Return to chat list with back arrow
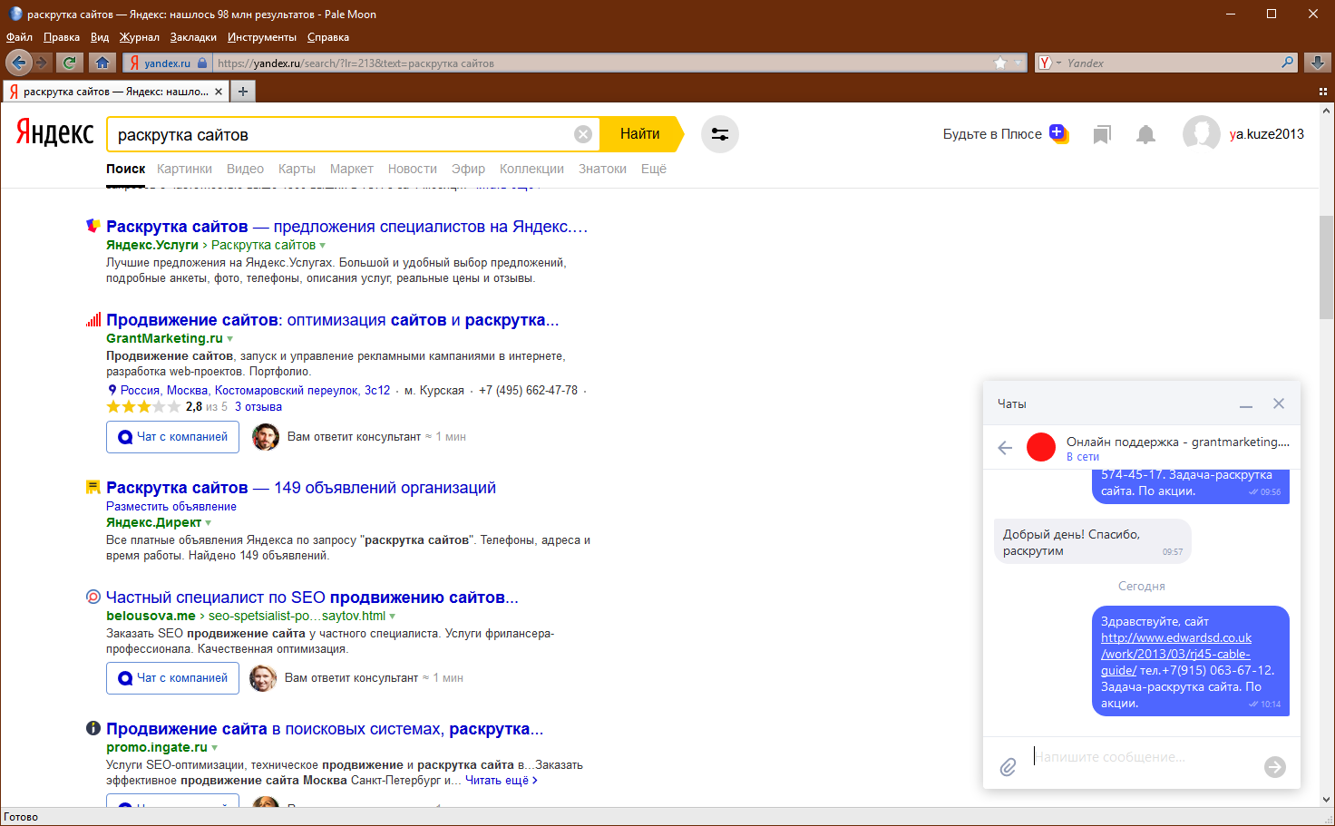1335x826 pixels. point(1005,448)
